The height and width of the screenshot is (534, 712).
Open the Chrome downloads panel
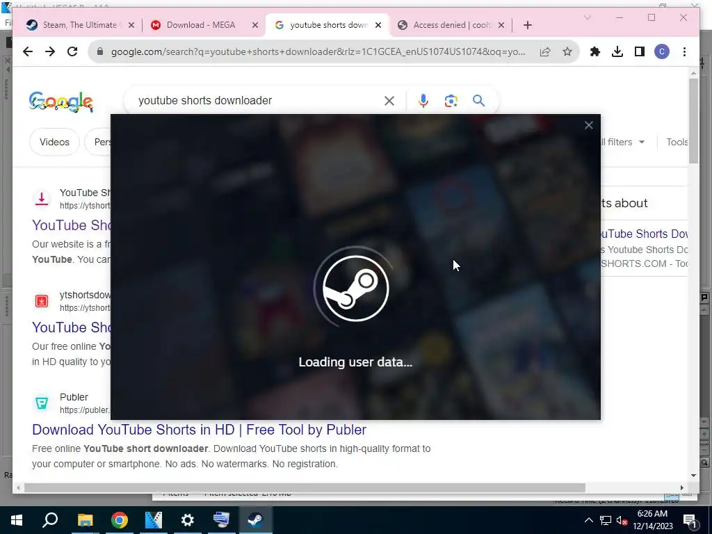617,51
